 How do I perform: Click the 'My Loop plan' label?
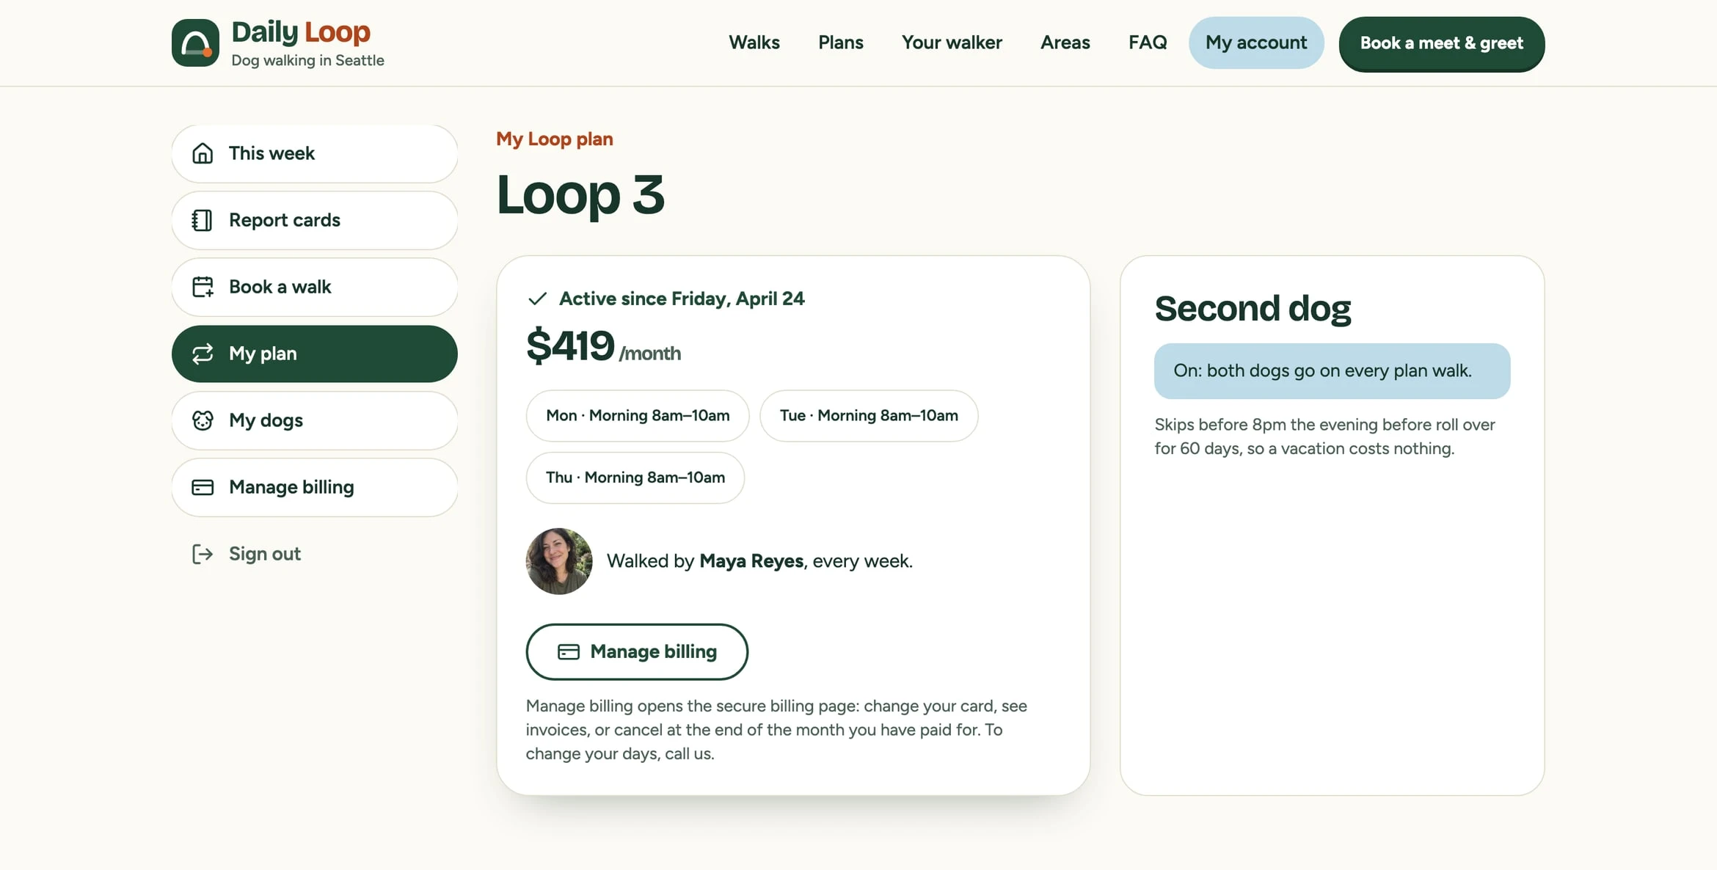pos(555,139)
